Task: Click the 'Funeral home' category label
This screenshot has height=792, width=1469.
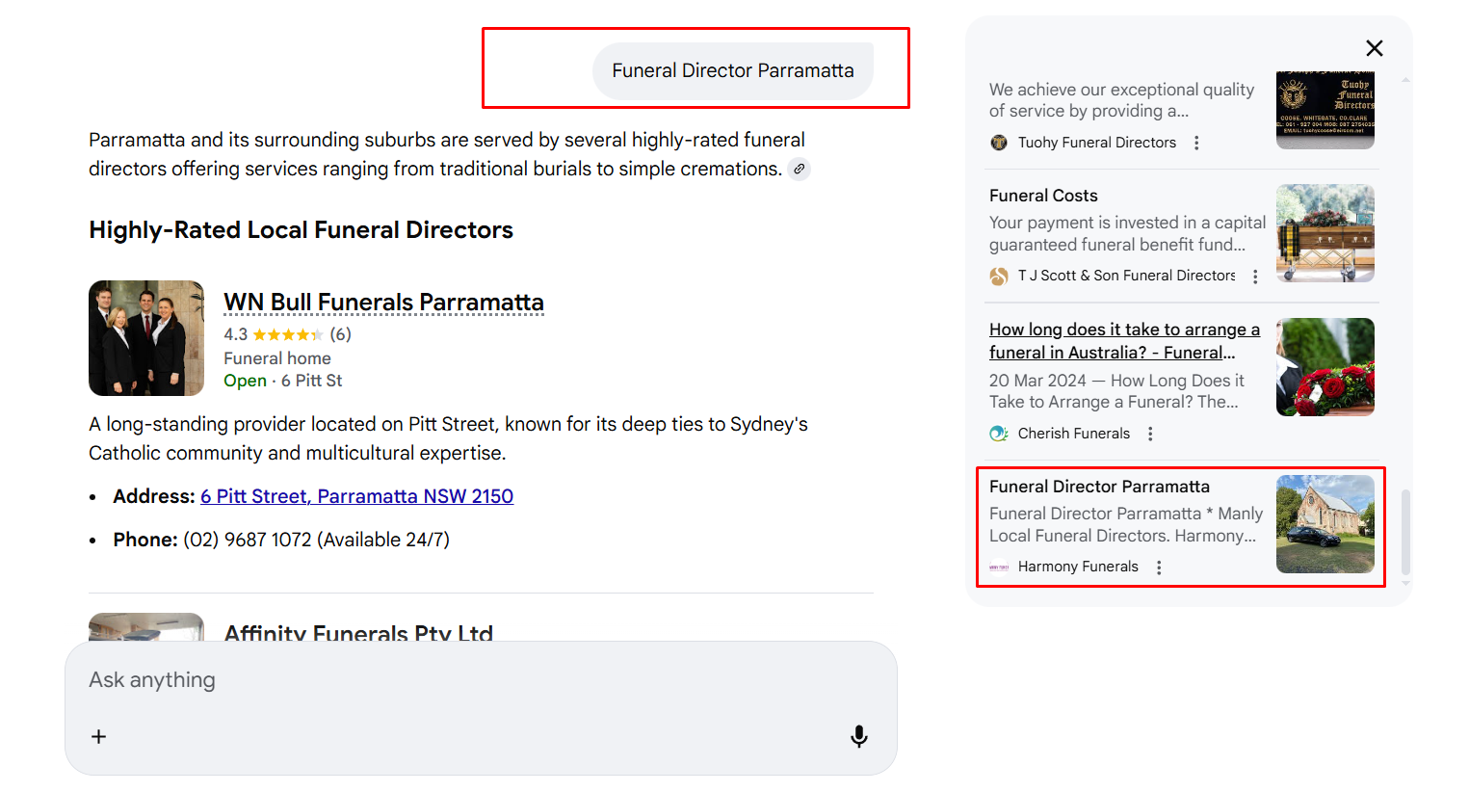Action: click(277, 358)
